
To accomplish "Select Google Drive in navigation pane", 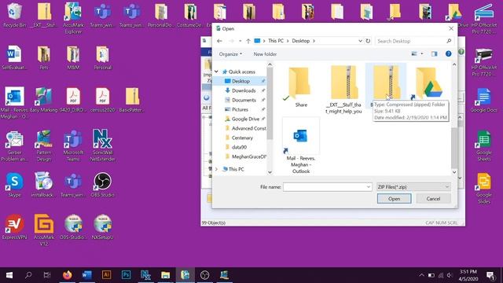I will click(245, 119).
